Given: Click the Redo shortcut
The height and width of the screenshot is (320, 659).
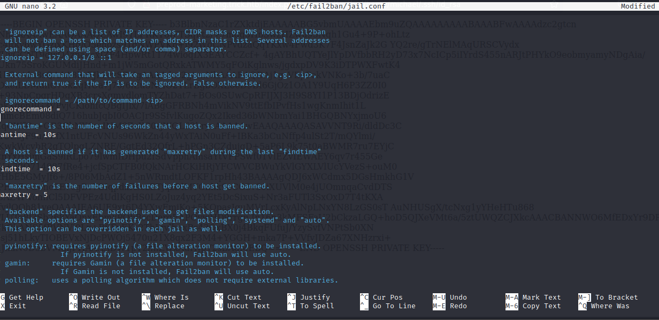Looking at the screenshot, I should pos(458,306).
